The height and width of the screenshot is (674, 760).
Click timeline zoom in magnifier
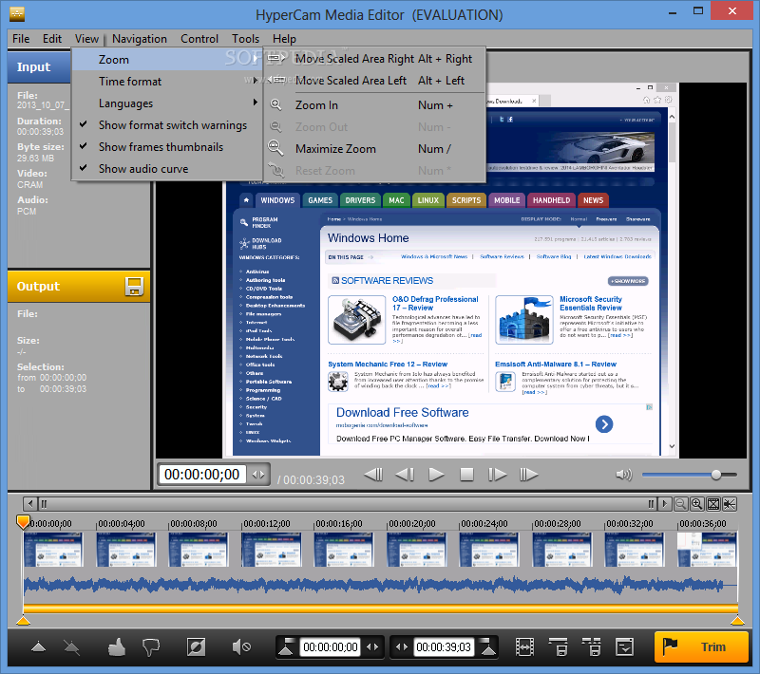point(697,504)
